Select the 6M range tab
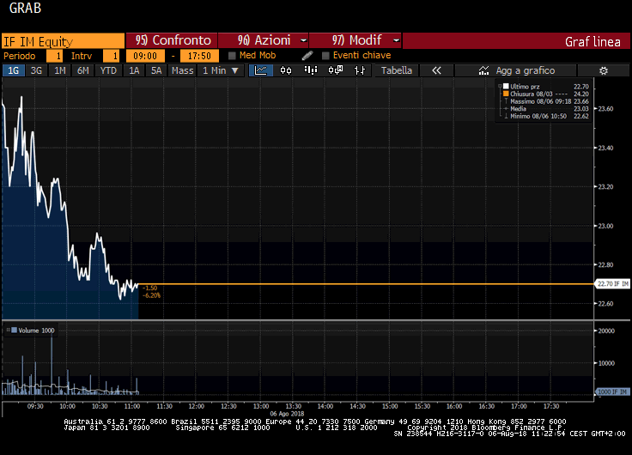Image resolution: width=632 pixels, height=455 pixels. (83, 70)
